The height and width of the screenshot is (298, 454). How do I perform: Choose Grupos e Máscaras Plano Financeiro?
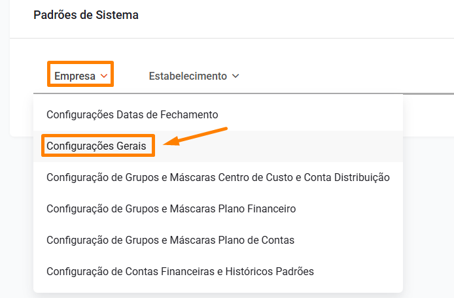coord(171,208)
